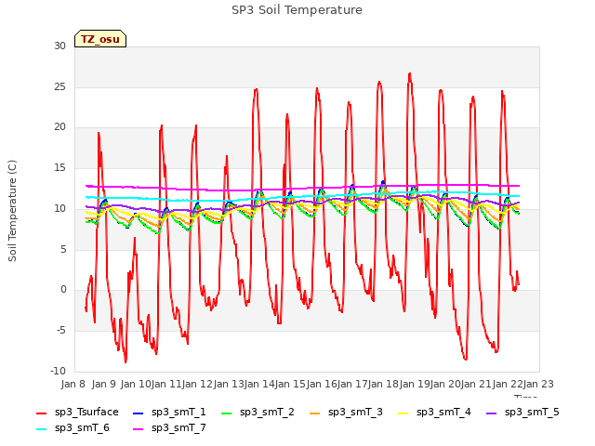
Task: Click the sp3_smT_6 legend entry
Action: pyautogui.click(x=73, y=427)
